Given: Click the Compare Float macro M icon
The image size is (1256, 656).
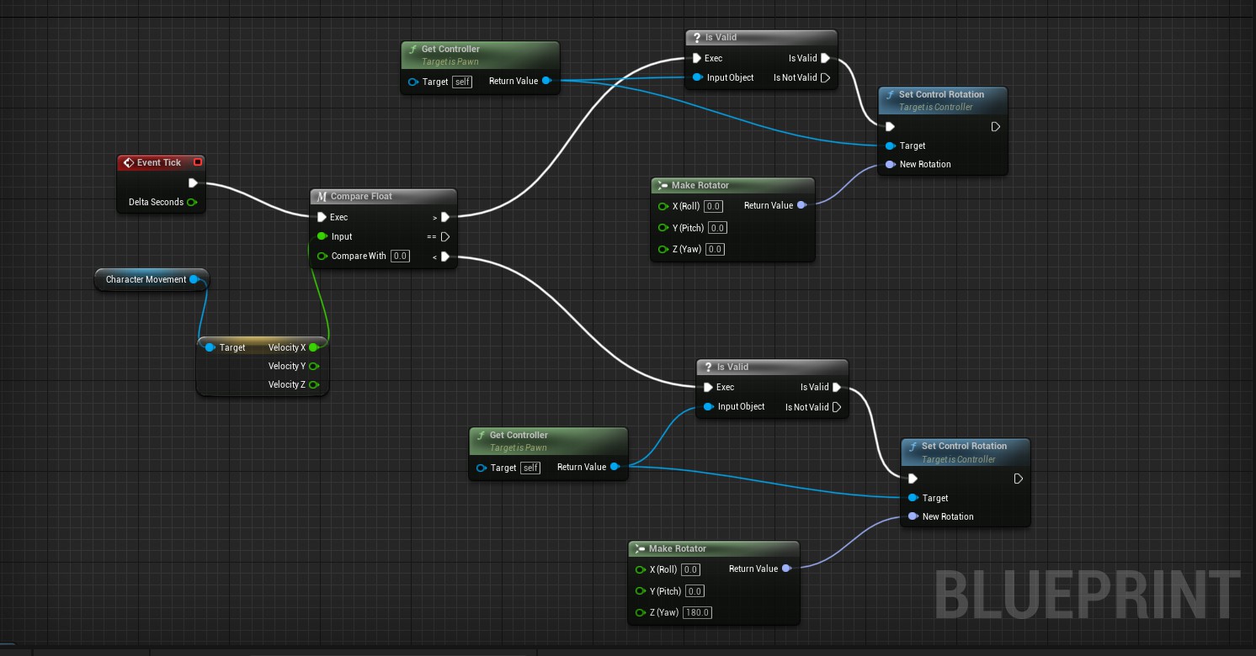Looking at the screenshot, I should pos(322,197).
